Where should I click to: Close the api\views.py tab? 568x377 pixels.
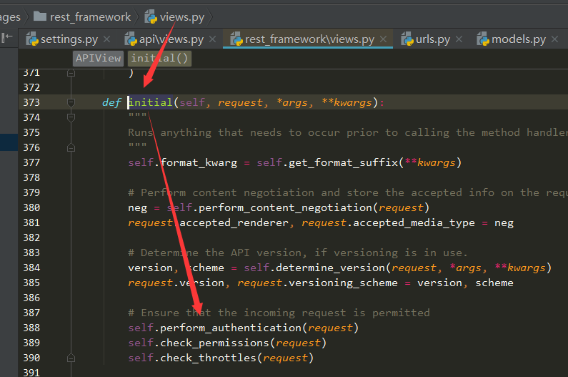pos(213,39)
